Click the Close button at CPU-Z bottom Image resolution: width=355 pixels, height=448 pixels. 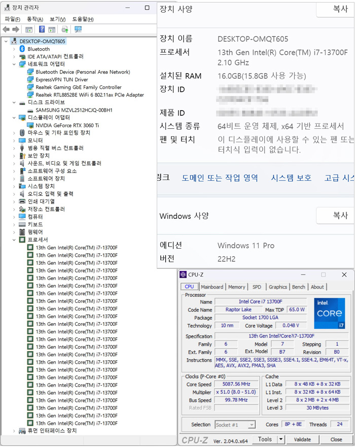tap(336, 439)
